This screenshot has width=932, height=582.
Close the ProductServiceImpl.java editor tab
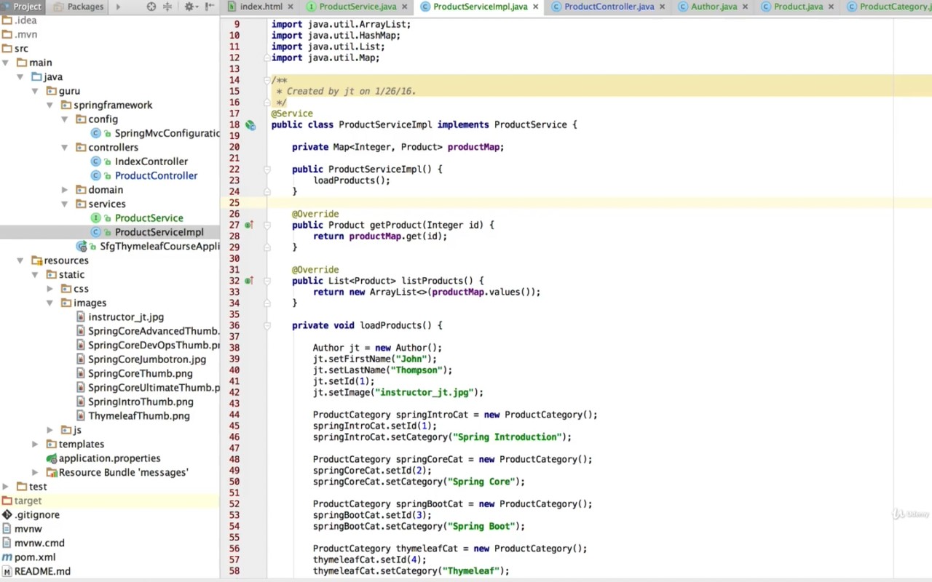pos(536,7)
